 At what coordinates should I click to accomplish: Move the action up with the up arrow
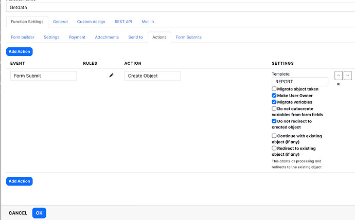click(x=338, y=76)
